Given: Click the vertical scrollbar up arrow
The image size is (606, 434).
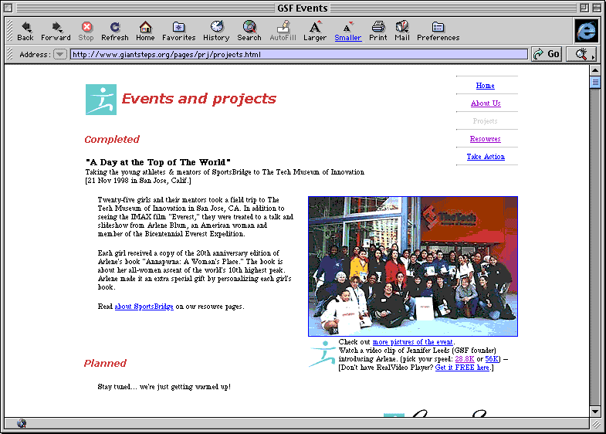Looking at the screenshot, I should click(x=595, y=71).
